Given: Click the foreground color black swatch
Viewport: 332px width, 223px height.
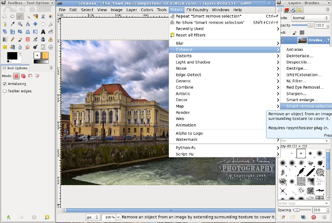Looking at the screenshot, I should [12, 56].
